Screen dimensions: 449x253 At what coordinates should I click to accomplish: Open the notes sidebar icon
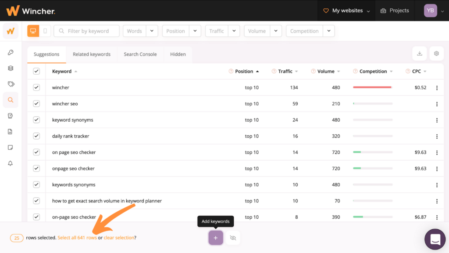click(11, 148)
